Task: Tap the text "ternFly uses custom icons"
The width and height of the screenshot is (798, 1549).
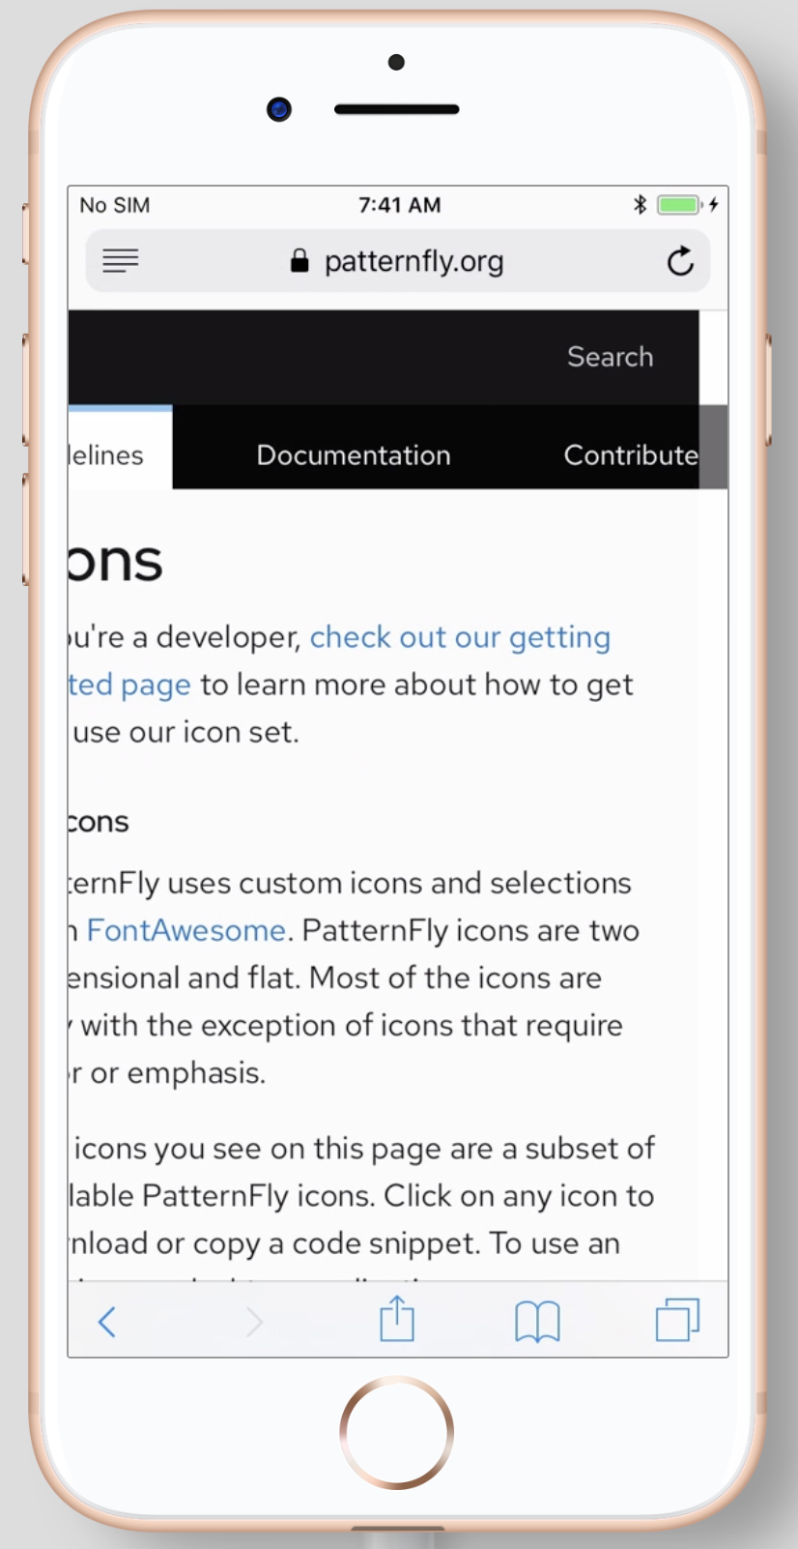Action: click(x=350, y=883)
